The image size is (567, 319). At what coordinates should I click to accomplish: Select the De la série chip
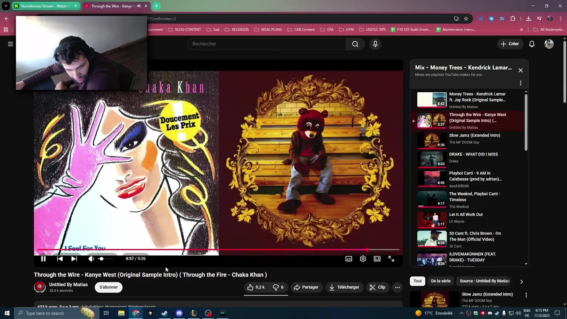440,281
